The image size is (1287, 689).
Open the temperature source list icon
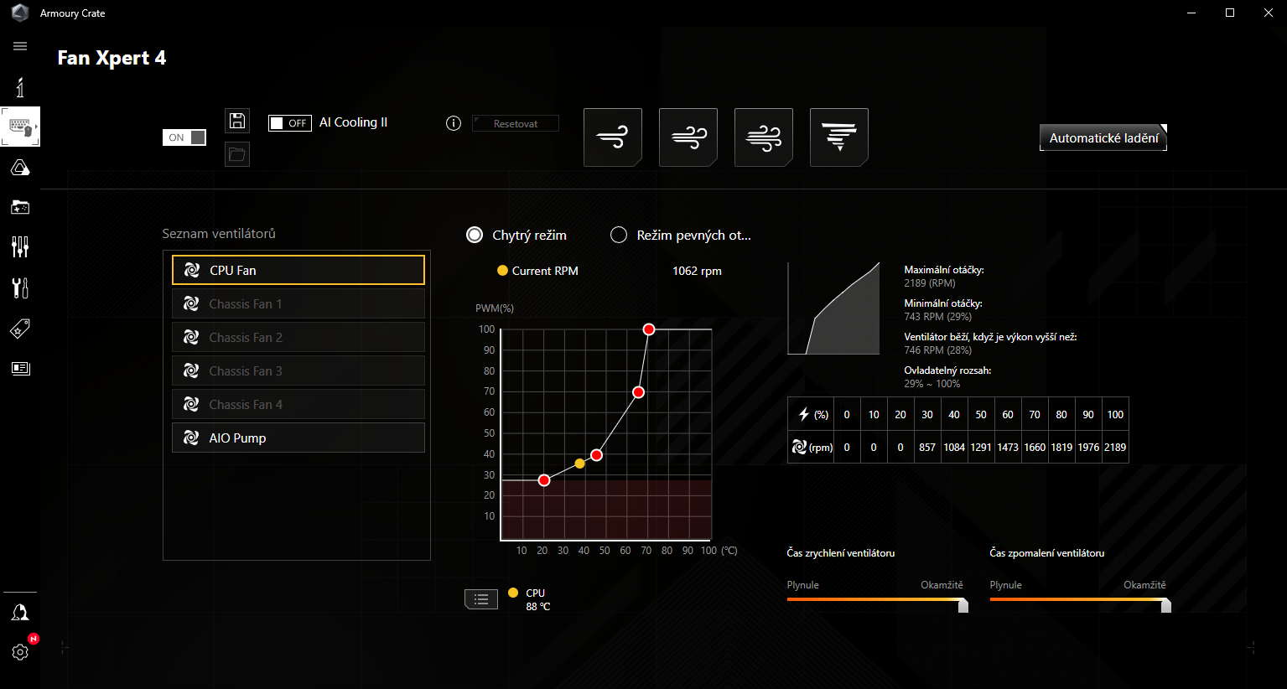(x=481, y=598)
